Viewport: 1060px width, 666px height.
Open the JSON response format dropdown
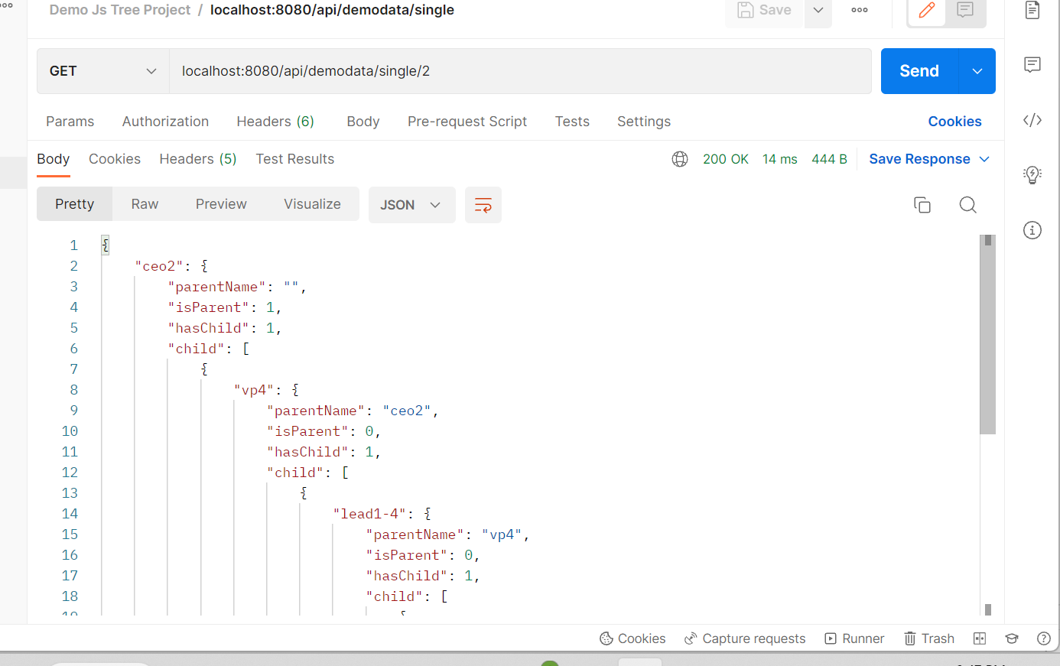point(411,205)
